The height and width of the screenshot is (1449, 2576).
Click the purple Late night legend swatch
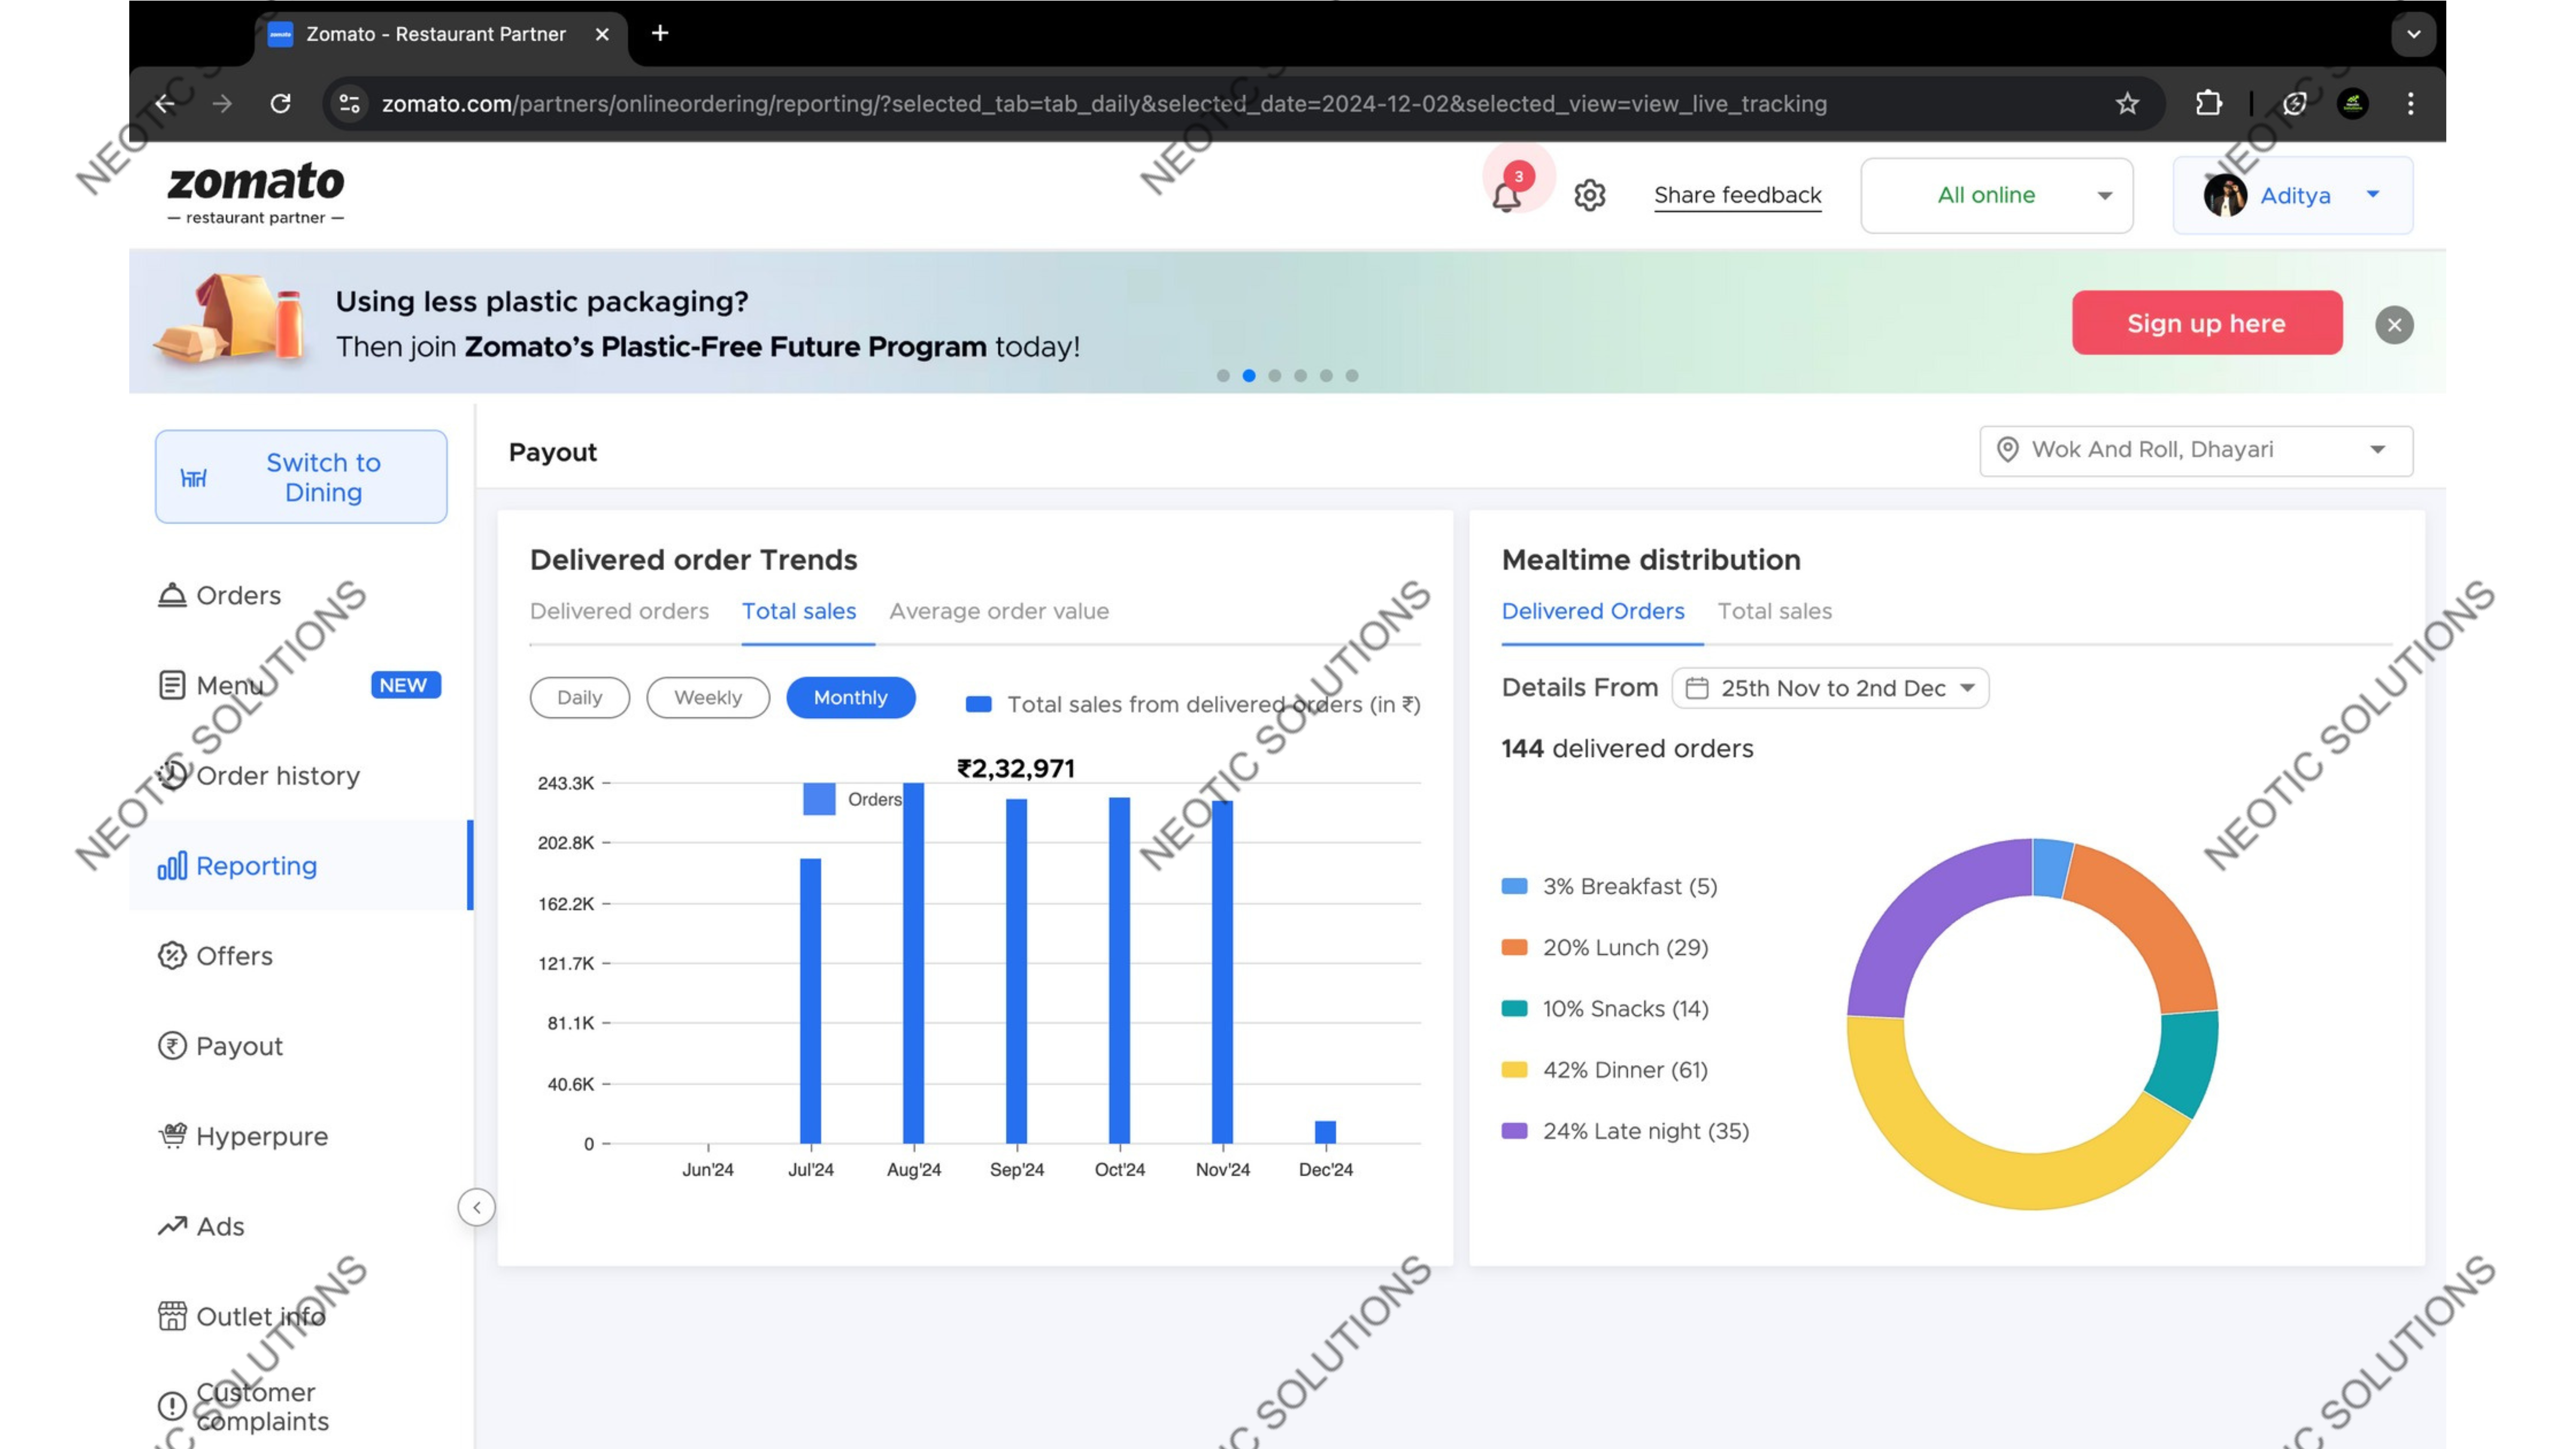click(x=1514, y=1131)
